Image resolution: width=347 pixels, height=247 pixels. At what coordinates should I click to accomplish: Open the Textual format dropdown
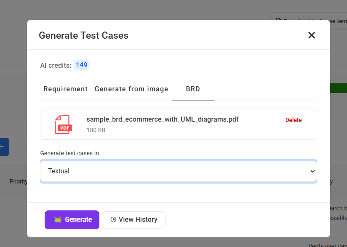(178, 171)
